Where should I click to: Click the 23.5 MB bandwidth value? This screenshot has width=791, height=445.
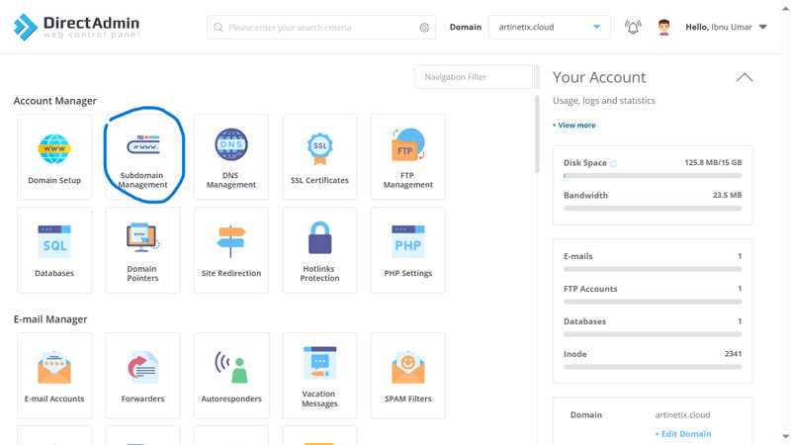click(727, 195)
